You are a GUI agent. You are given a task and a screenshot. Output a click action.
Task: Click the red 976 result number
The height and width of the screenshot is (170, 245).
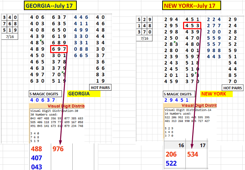point(58,149)
